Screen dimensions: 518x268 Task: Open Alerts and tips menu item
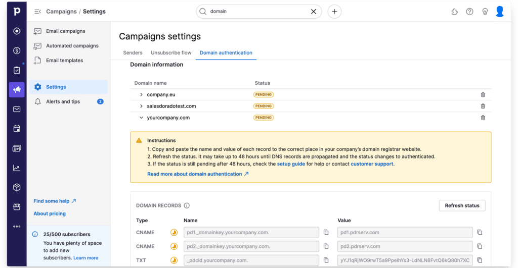click(68, 101)
